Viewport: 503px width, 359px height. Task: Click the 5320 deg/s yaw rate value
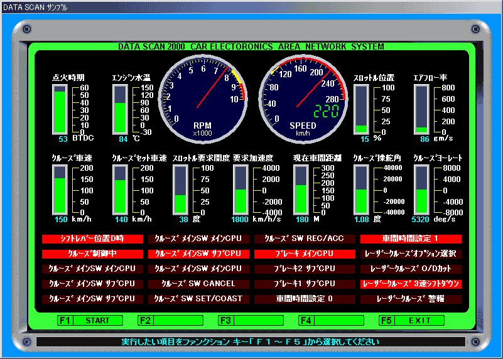pyautogui.click(x=420, y=220)
